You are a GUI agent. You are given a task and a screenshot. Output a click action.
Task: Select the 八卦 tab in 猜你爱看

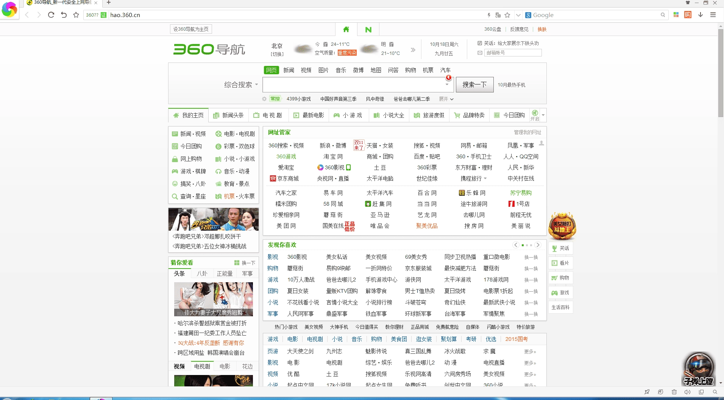(x=202, y=273)
